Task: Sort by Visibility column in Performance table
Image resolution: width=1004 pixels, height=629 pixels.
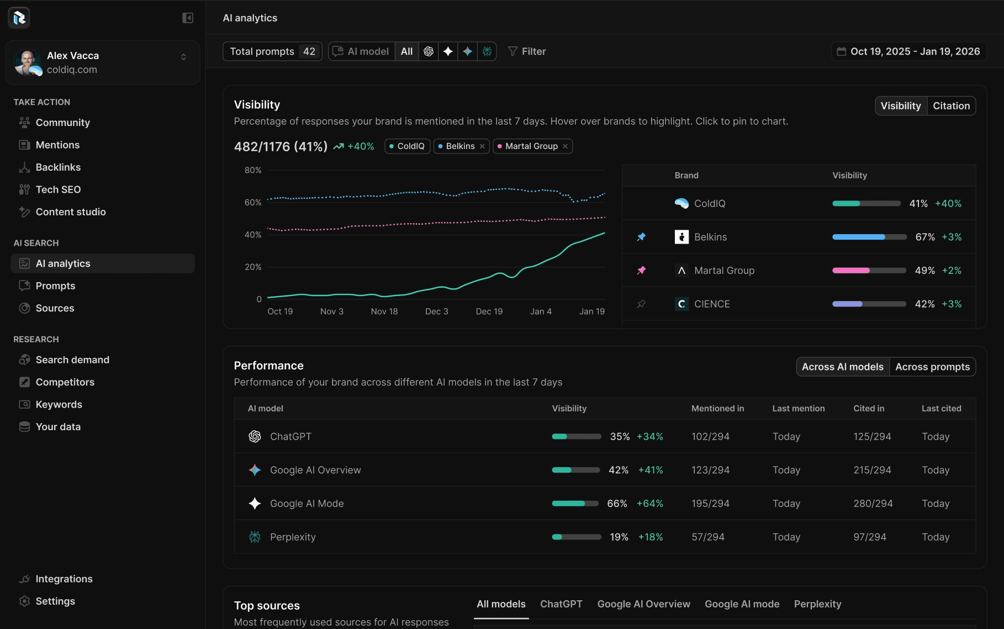Action: point(569,409)
